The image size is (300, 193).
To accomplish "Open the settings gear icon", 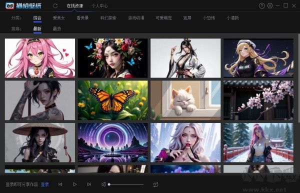I will click(270, 5).
